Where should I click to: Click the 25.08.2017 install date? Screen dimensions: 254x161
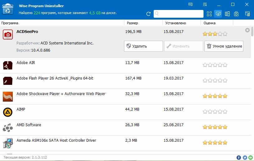pyautogui.click(x=174, y=125)
